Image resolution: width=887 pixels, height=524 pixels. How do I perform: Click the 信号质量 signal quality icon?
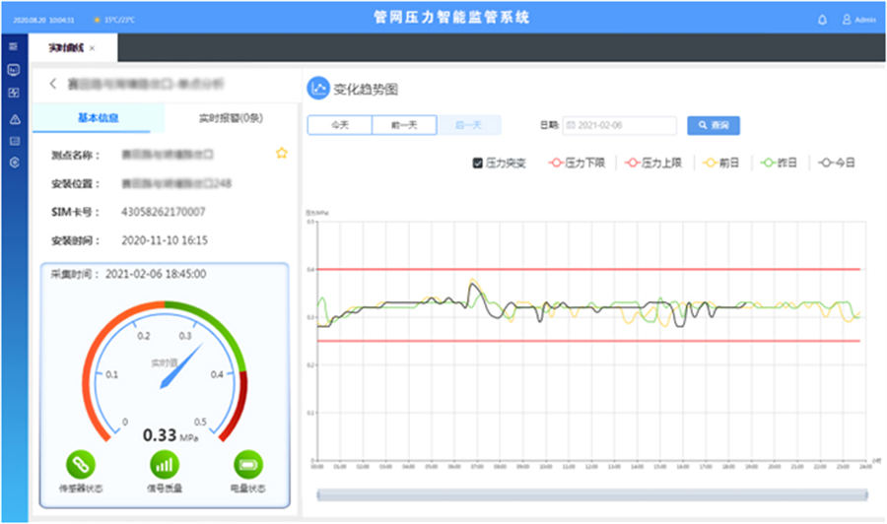click(x=165, y=465)
